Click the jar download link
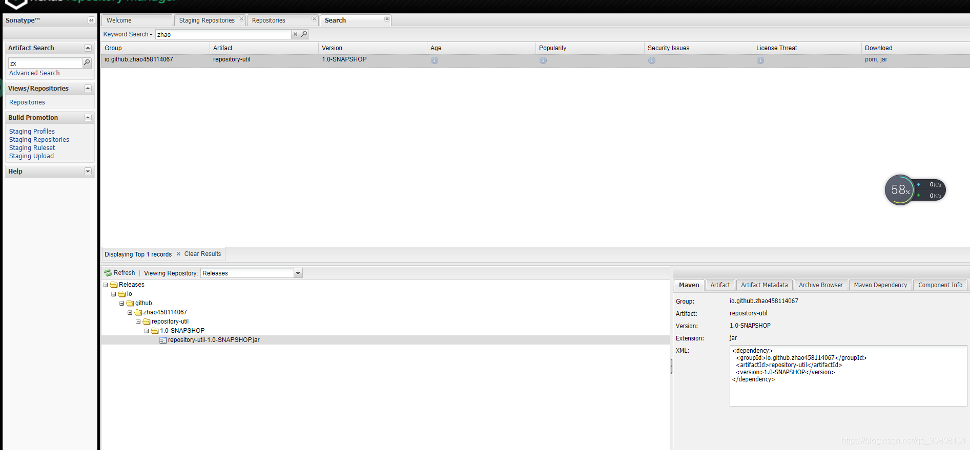The image size is (970, 450). pyautogui.click(x=883, y=59)
